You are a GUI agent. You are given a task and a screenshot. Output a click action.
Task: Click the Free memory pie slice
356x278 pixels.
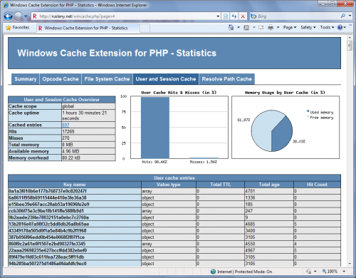pos(262,128)
